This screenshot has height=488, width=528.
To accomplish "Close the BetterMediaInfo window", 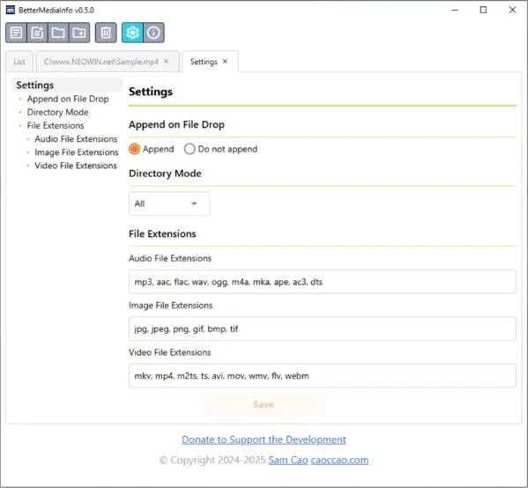I will [x=512, y=10].
